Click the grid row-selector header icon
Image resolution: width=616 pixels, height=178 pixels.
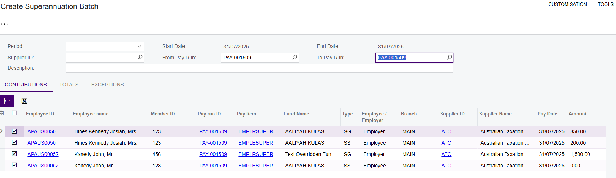point(2,113)
